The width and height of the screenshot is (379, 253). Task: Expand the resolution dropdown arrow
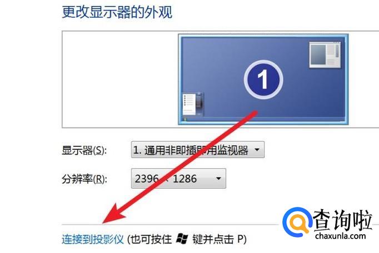click(218, 179)
